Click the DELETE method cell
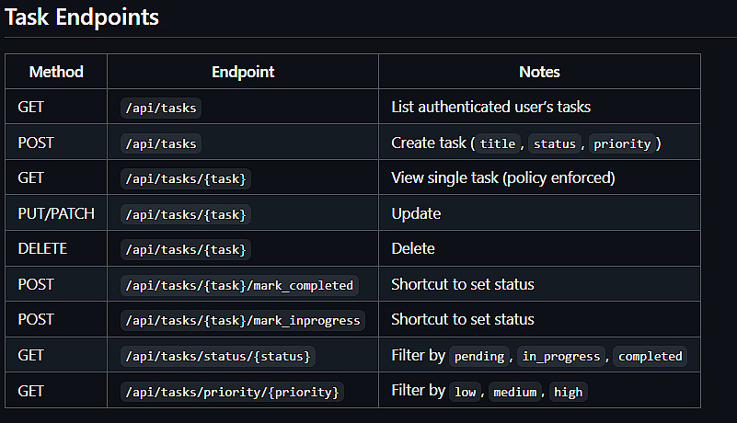 coord(42,249)
